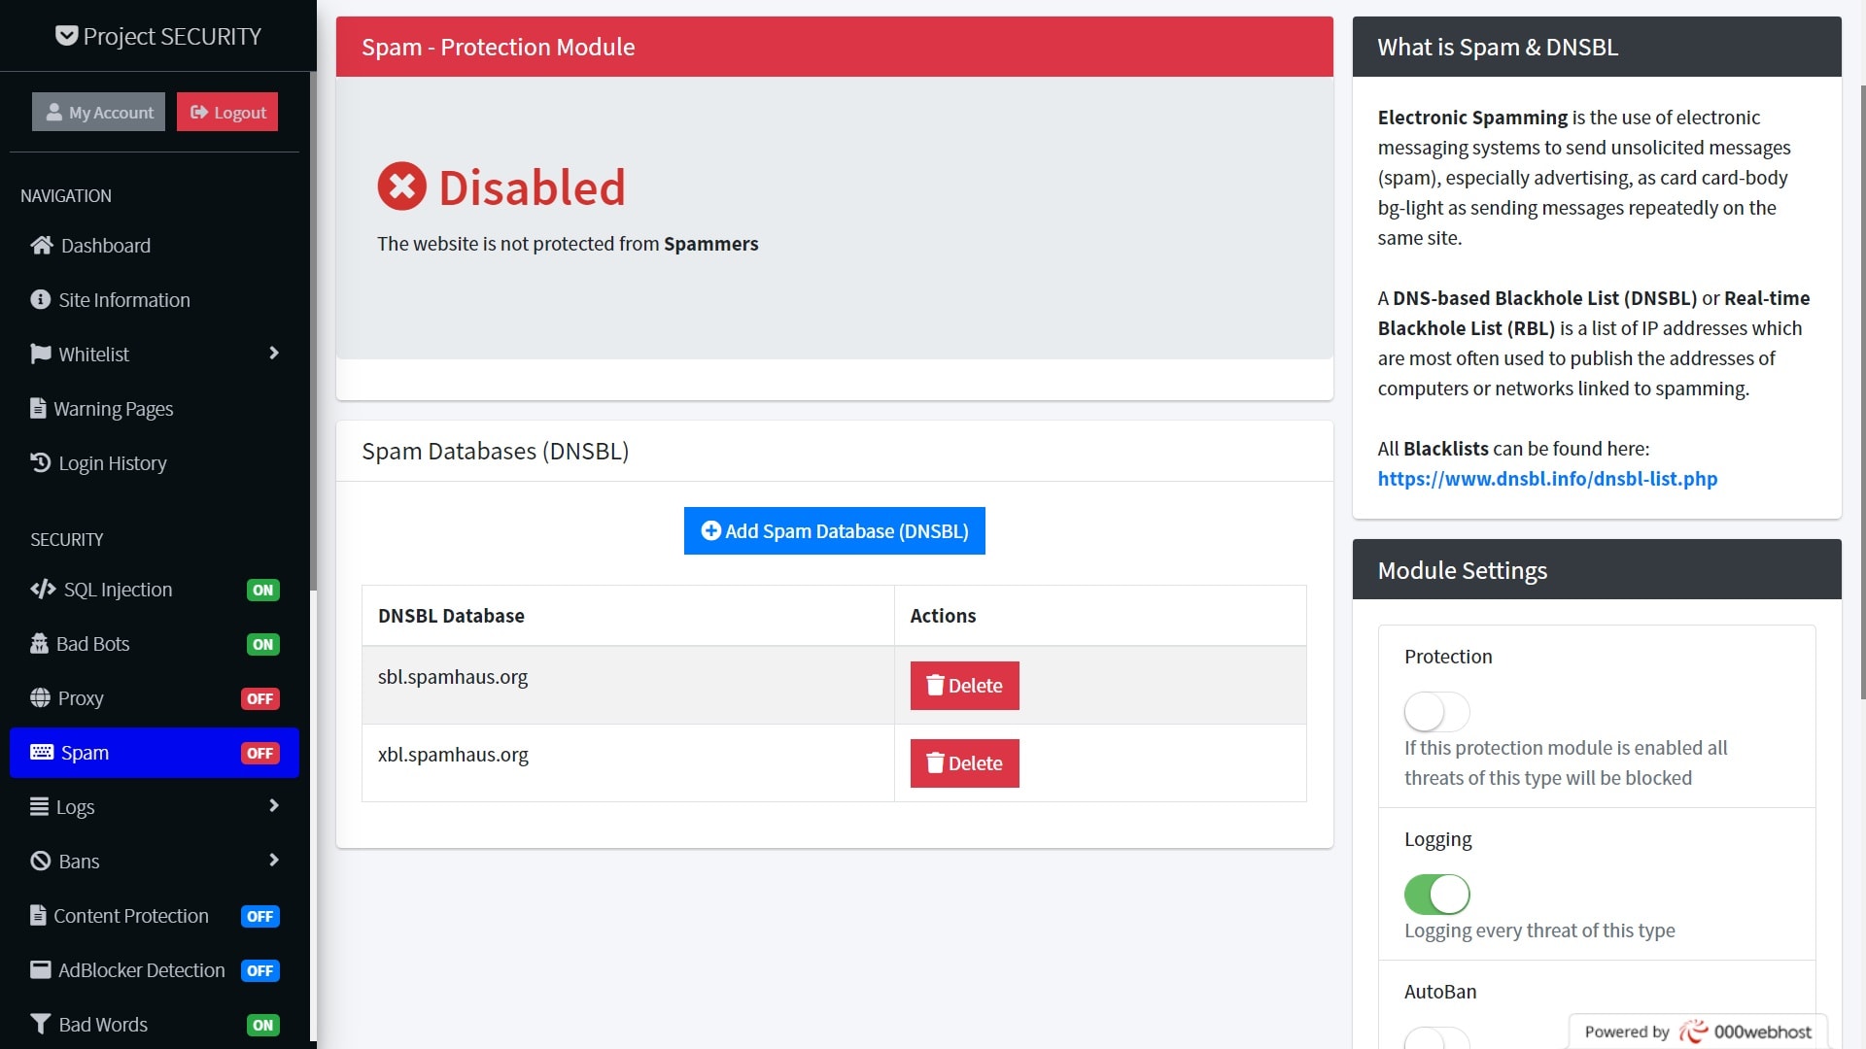1866x1049 pixels.
Task: Click the Add Spam Database (DNSBL) button
Action: (834, 530)
